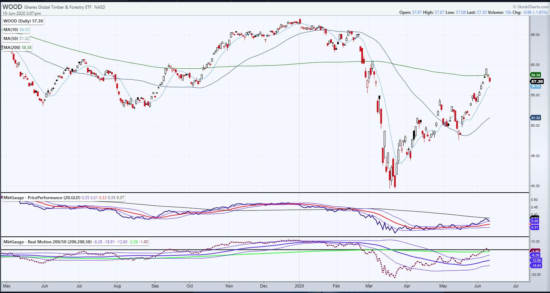
Task: Select the 45.00 price axis label
Action: 535,156
